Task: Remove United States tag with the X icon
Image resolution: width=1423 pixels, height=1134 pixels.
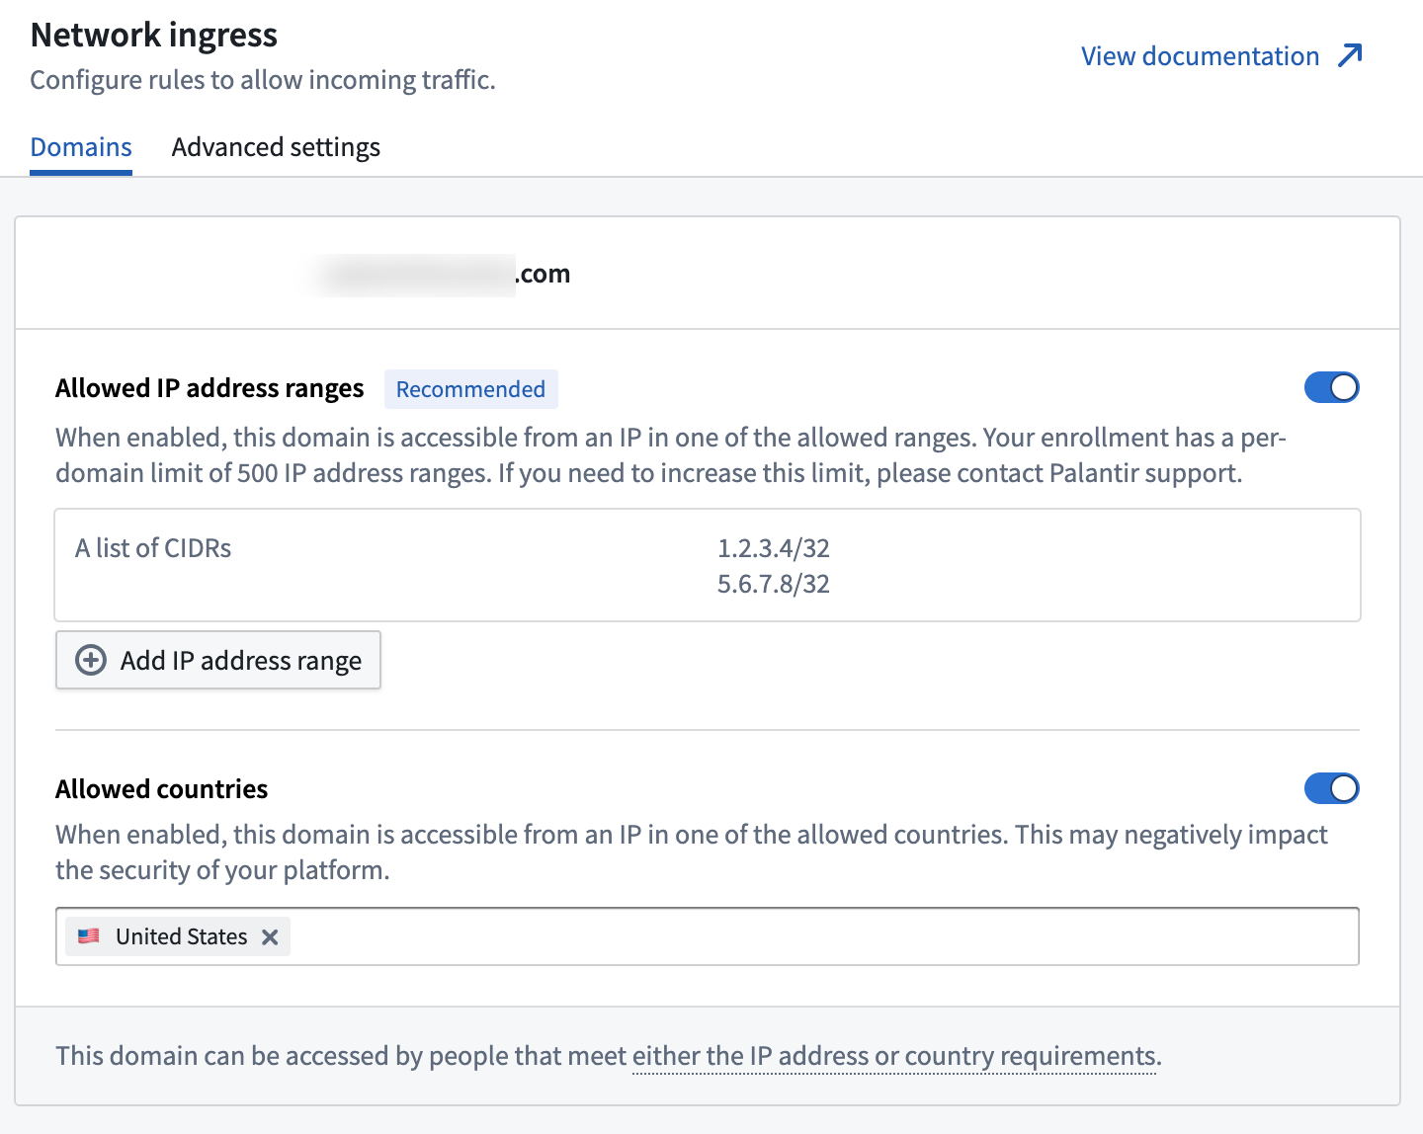Action: pos(270,936)
